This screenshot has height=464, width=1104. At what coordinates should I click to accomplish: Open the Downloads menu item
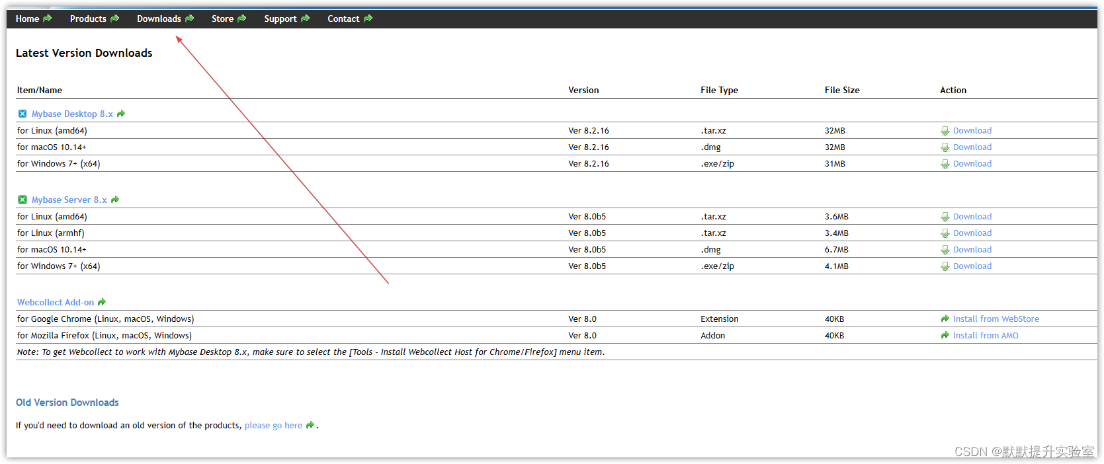click(x=159, y=19)
